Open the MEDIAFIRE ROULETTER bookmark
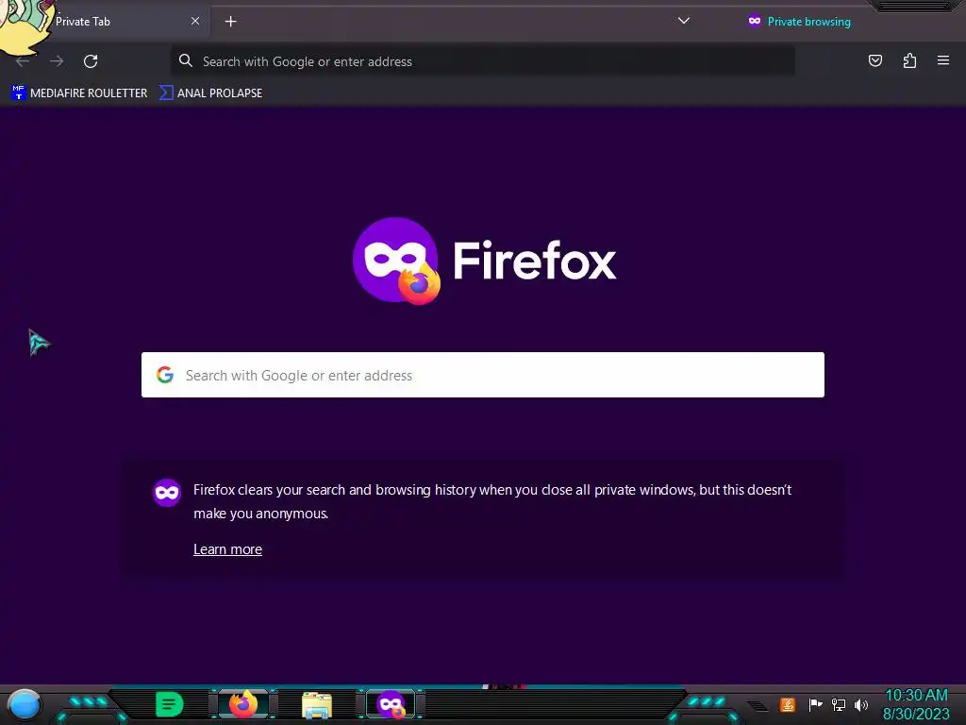 (79, 93)
